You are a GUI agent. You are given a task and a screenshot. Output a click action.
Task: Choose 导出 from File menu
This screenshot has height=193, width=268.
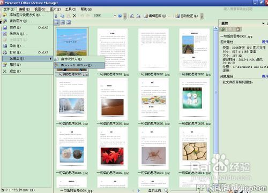pyautogui.click(x=27, y=46)
